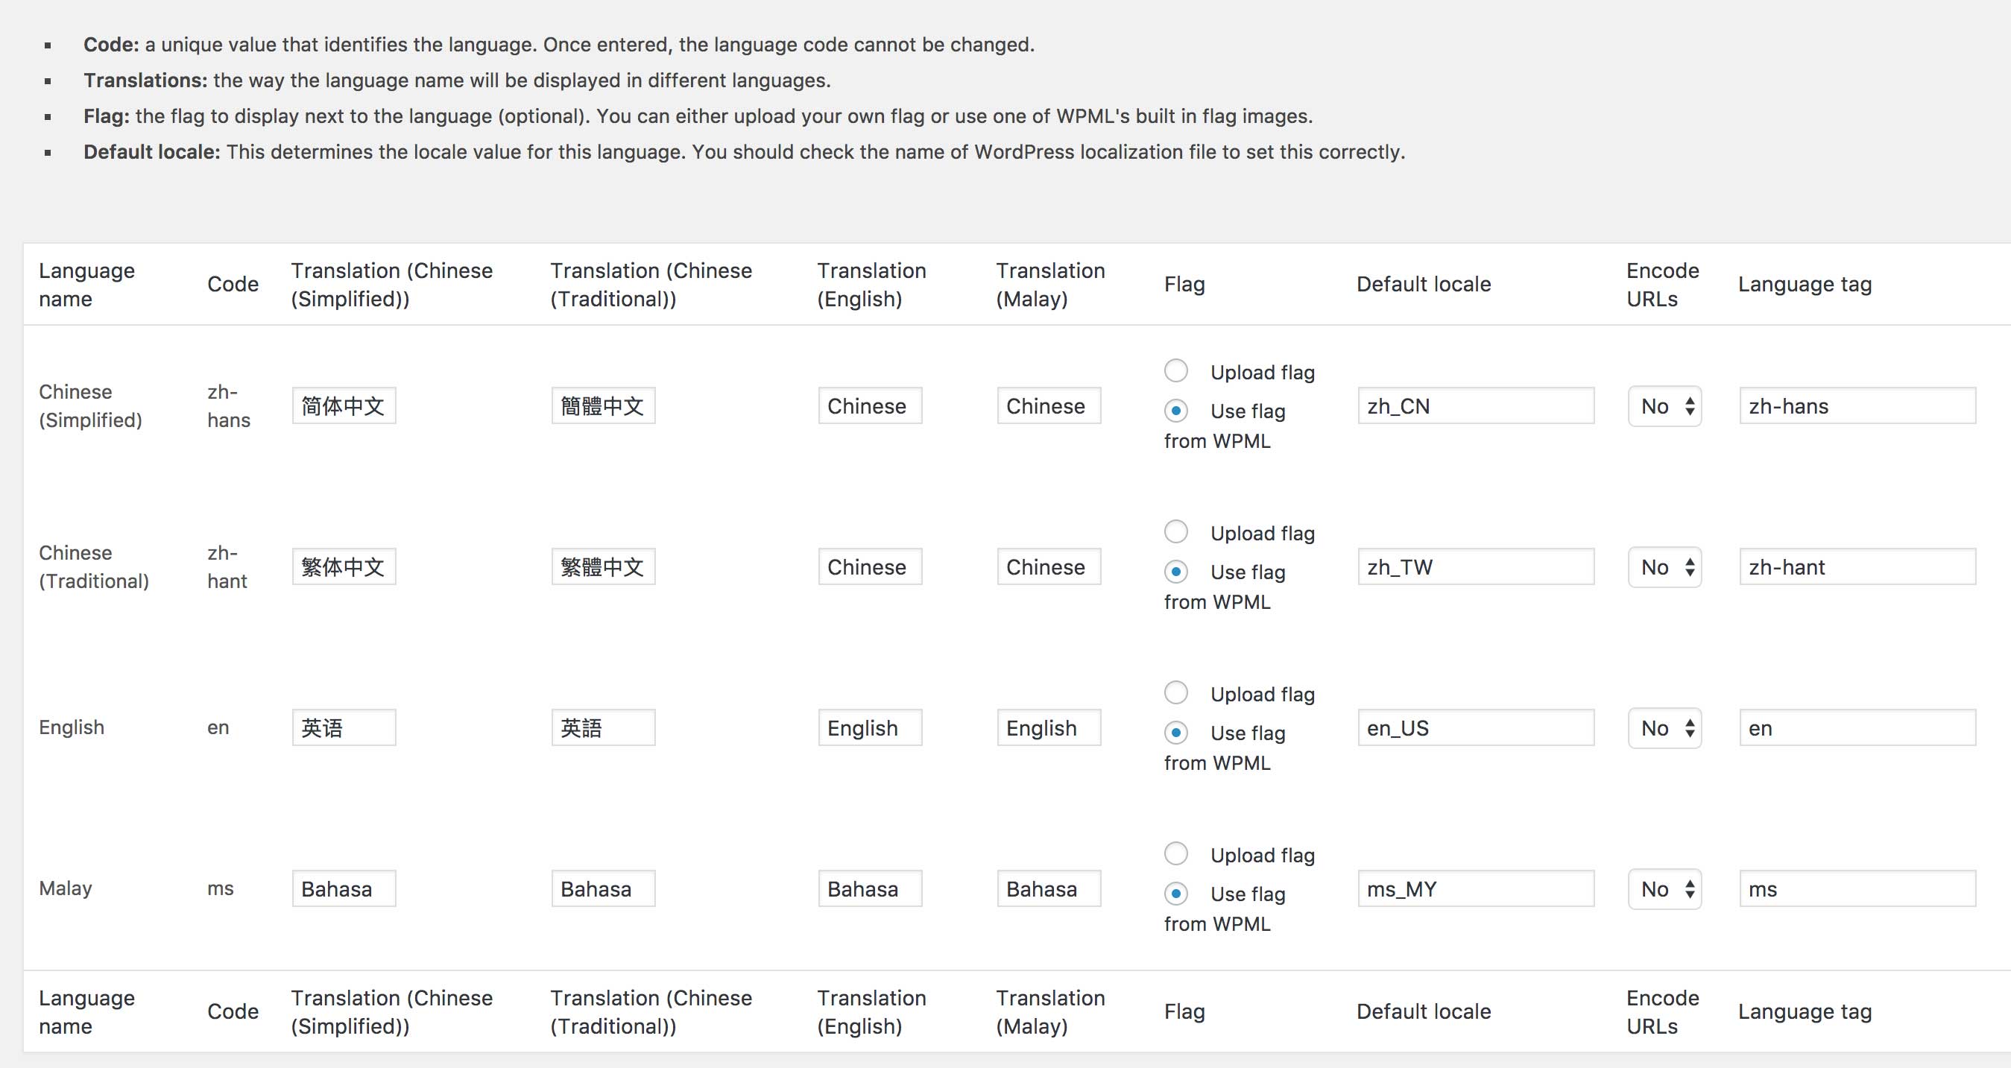Open Encode URLs dropdown for Malay
This screenshot has width=2011, height=1068.
1664,888
